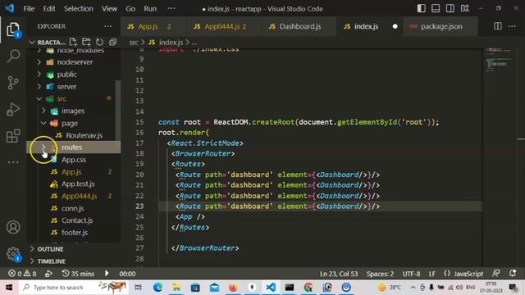The width and height of the screenshot is (525, 295).
Task: Toggle the bottom panel
Action: click(436, 8)
